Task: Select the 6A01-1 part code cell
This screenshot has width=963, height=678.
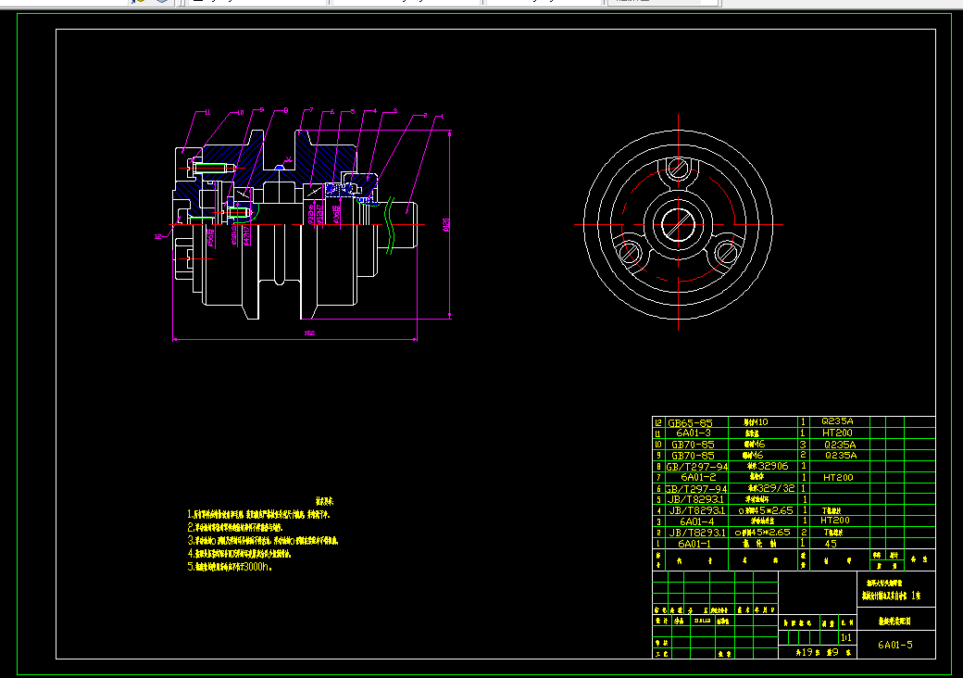Action: click(x=694, y=544)
